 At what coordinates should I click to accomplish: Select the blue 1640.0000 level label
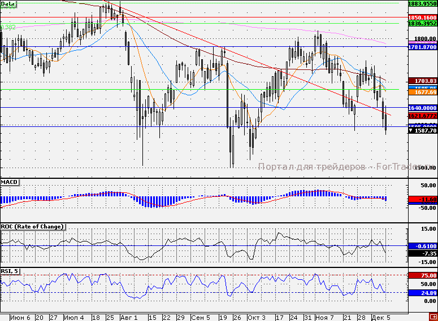(x=422, y=108)
